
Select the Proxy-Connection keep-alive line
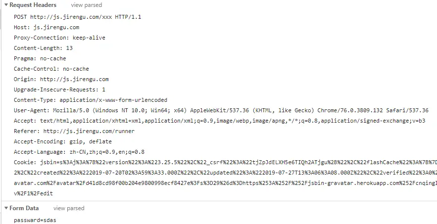(60, 38)
